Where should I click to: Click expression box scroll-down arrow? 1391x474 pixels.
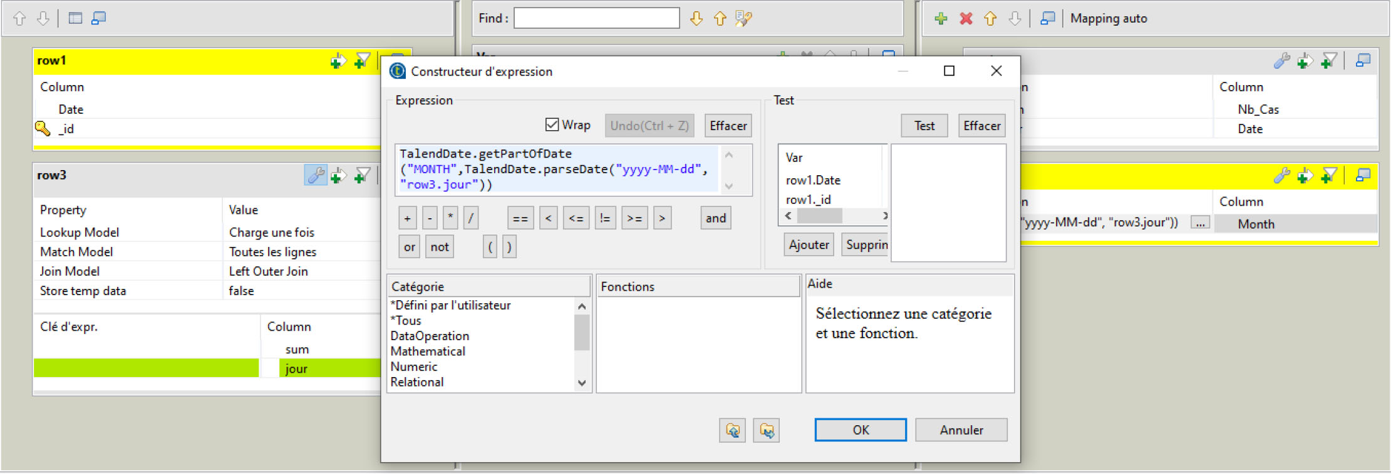point(729,186)
